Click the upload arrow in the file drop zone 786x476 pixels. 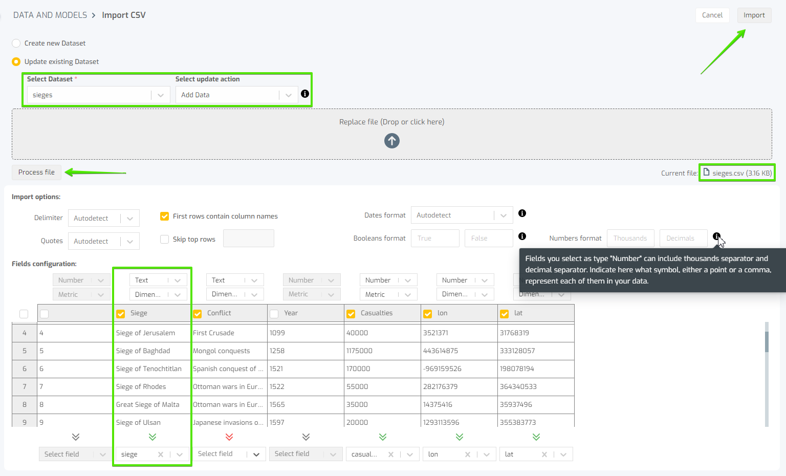[x=391, y=141]
